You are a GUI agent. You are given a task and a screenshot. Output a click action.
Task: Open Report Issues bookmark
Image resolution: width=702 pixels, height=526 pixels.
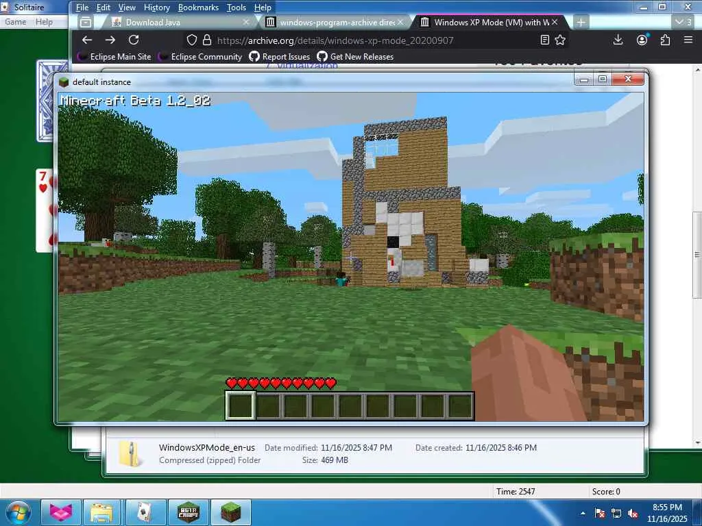click(280, 57)
